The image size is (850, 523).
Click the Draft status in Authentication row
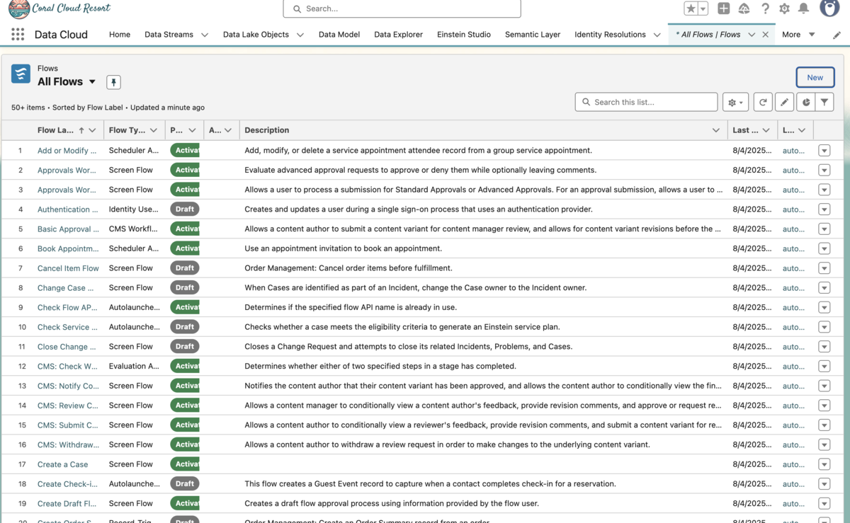[184, 209]
